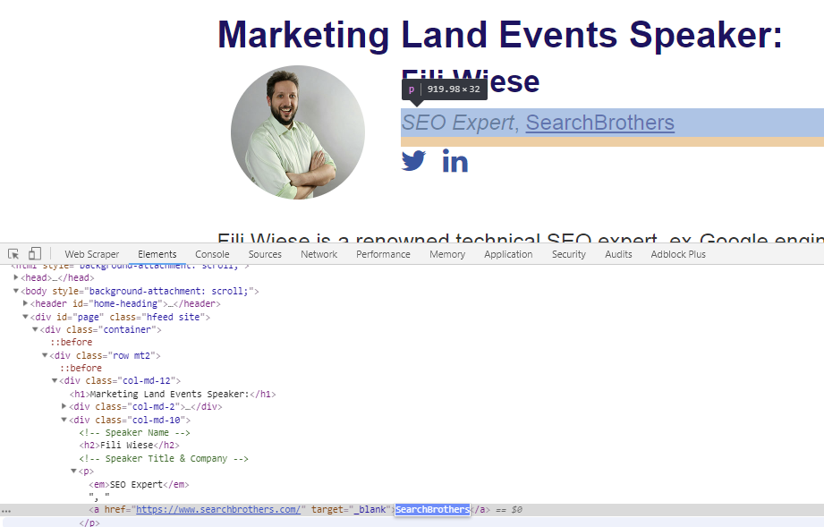Click the SearchBrothers link on the page
The width and height of the screenshot is (824, 527).
[599, 123]
